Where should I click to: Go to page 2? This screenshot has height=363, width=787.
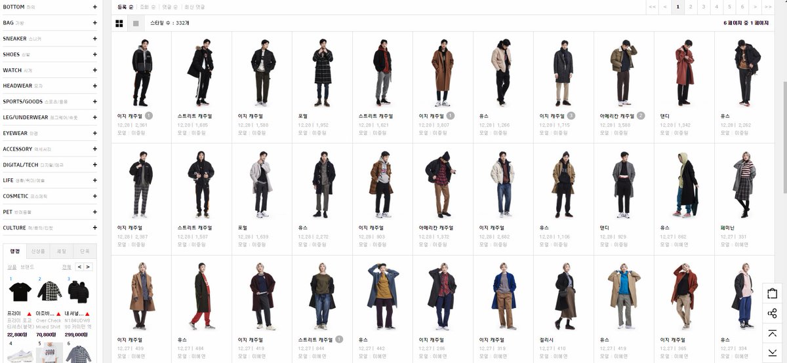pos(691,7)
